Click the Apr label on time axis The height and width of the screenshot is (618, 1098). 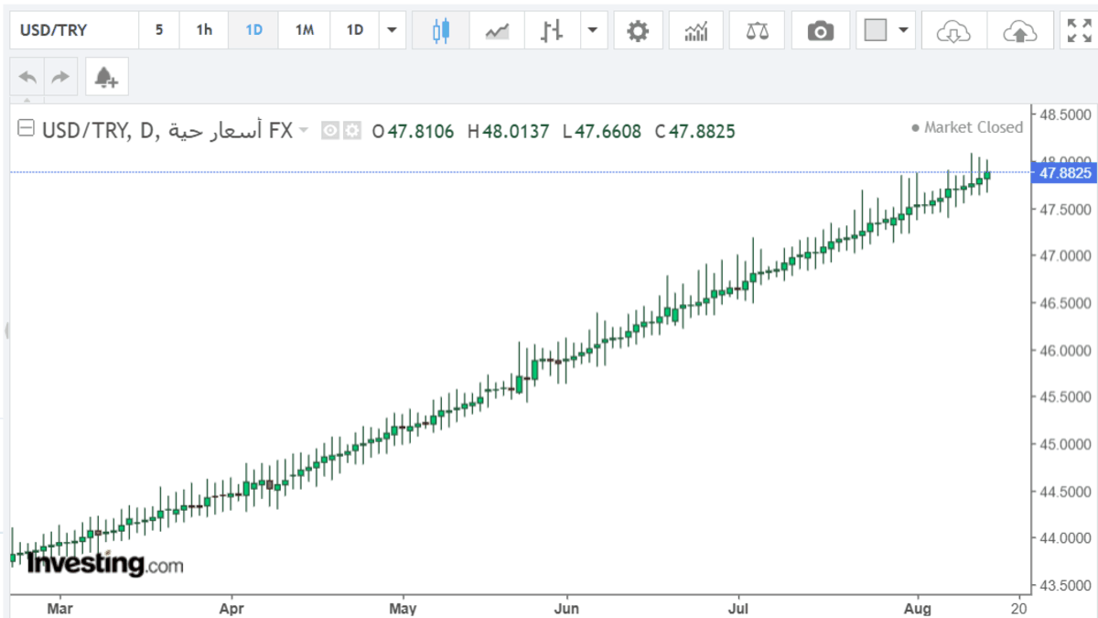coord(232,607)
